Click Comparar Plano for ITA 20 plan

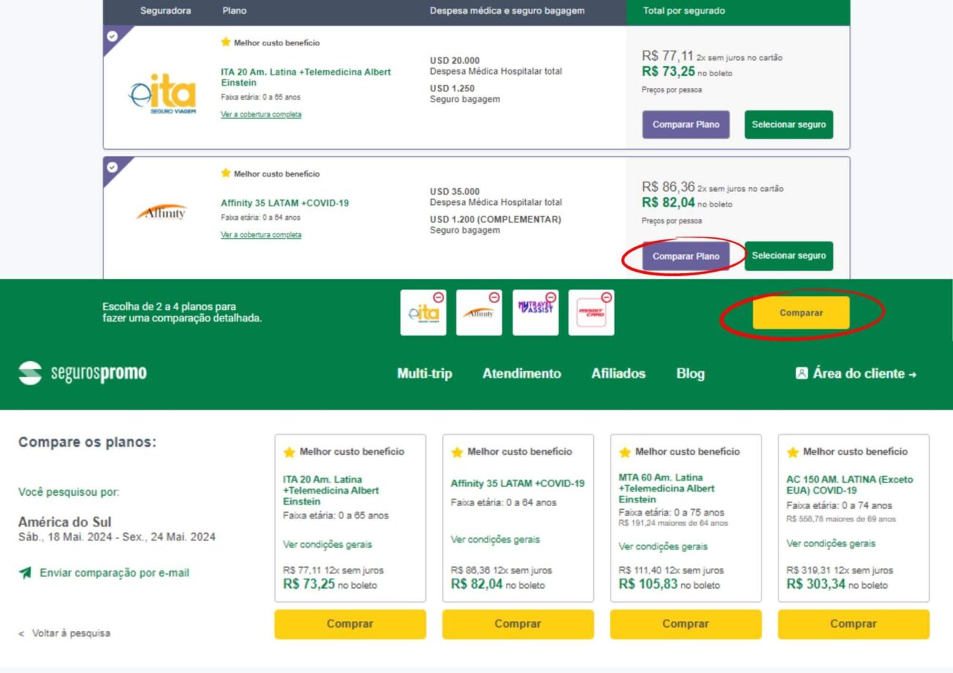tap(686, 124)
